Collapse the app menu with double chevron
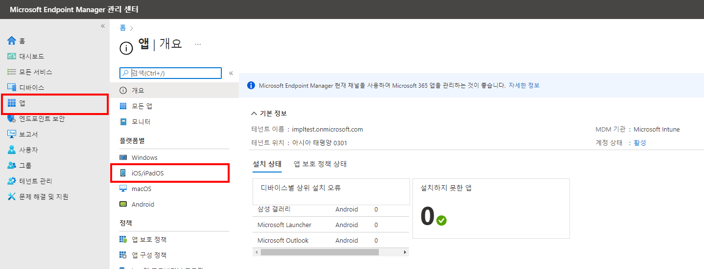The width and height of the screenshot is (704, 269). [231, 73]
